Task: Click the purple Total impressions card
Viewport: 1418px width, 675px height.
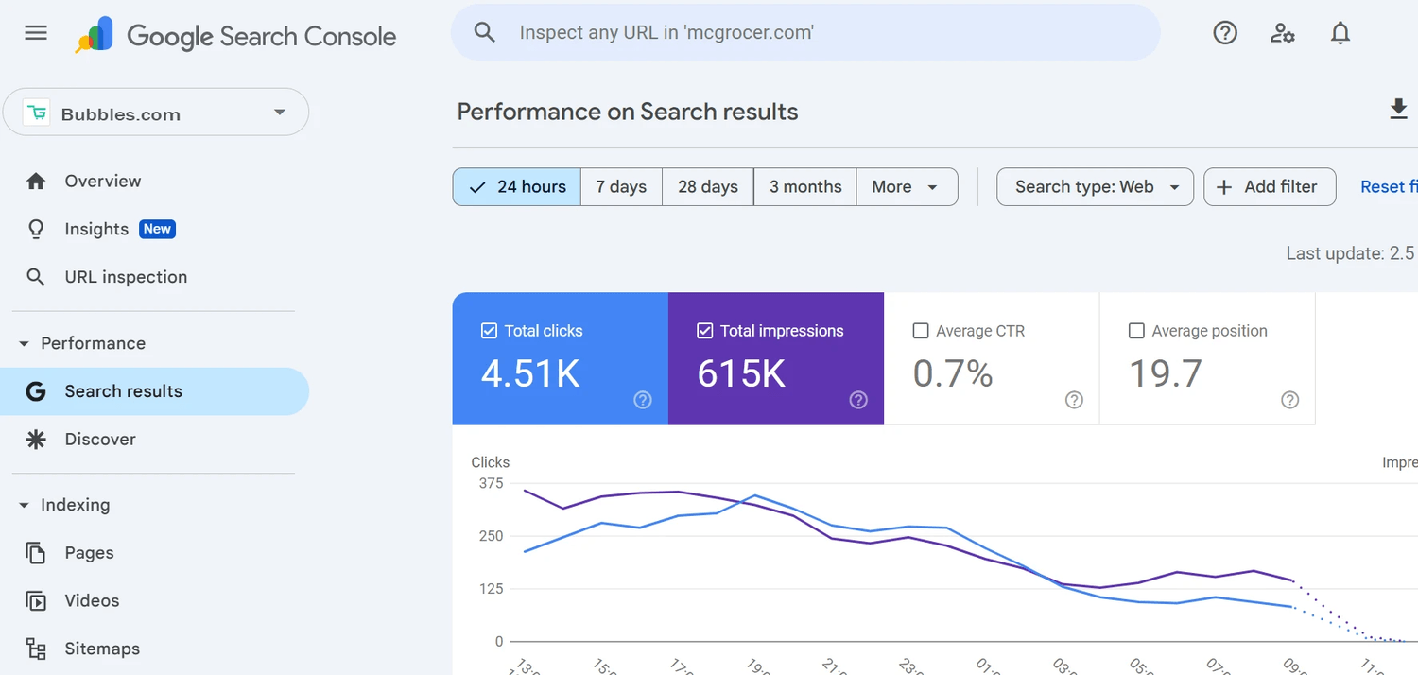Action: click(775, 359)
